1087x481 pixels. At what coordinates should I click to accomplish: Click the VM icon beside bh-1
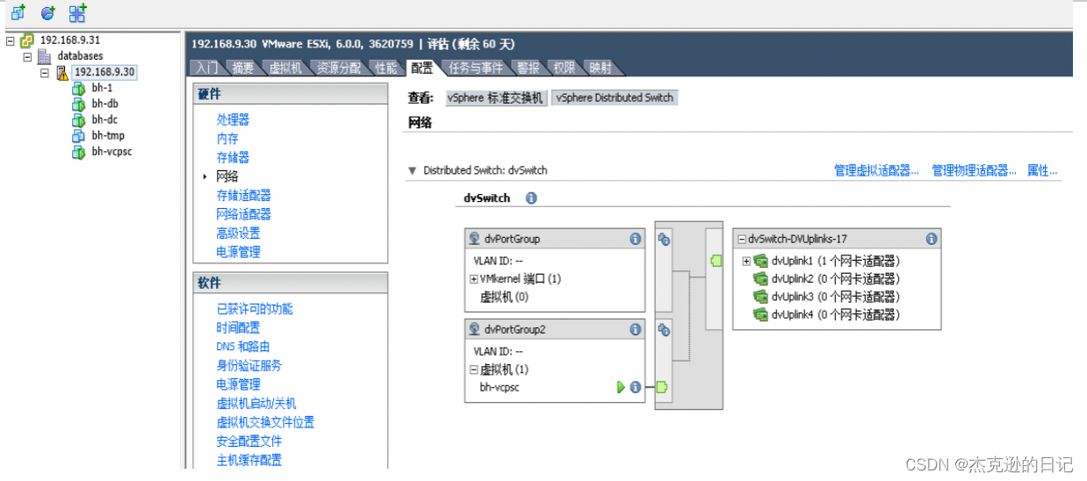[78, 88]
